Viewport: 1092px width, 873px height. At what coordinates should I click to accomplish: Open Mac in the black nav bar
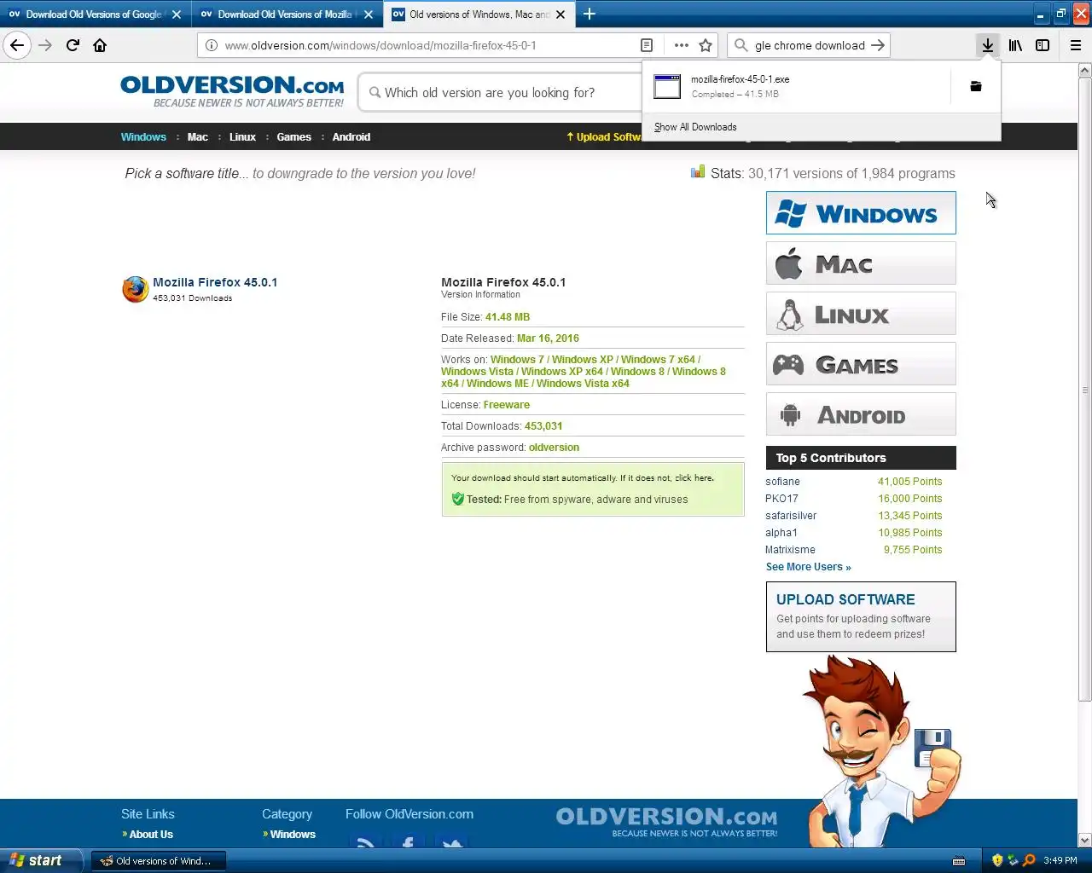pyautogui.click(x=198, y=136)
